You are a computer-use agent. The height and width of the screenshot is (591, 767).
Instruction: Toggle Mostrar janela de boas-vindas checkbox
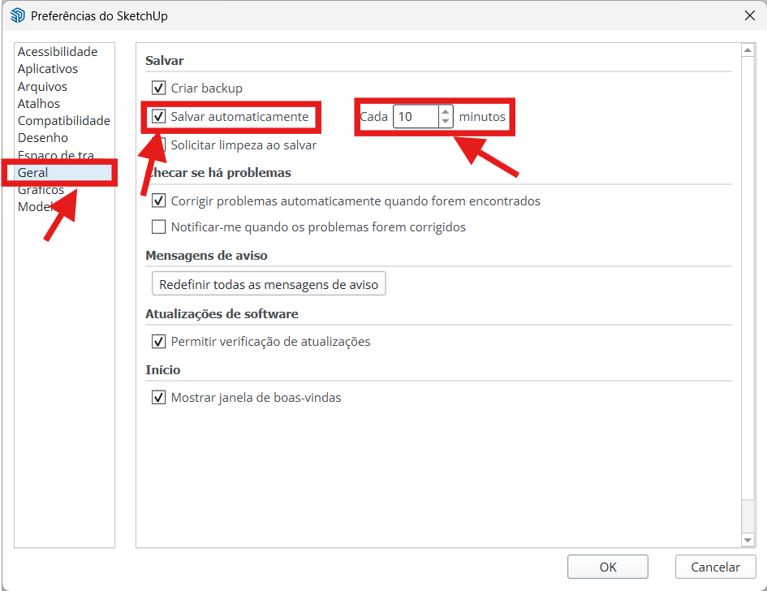159,398
